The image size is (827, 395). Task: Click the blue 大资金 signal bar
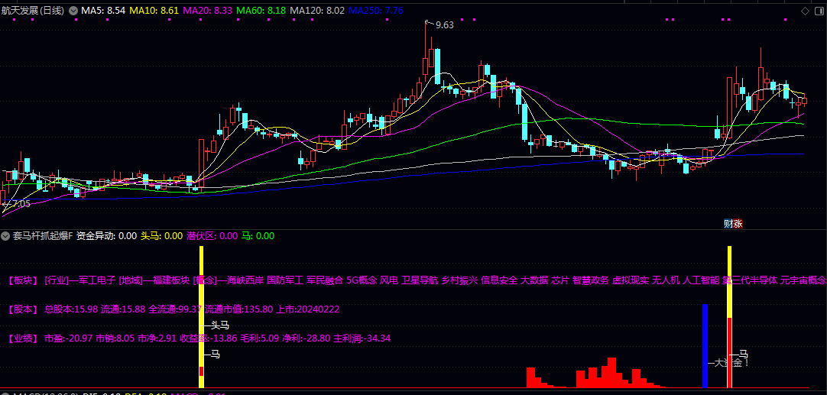(x=705, y=345)
